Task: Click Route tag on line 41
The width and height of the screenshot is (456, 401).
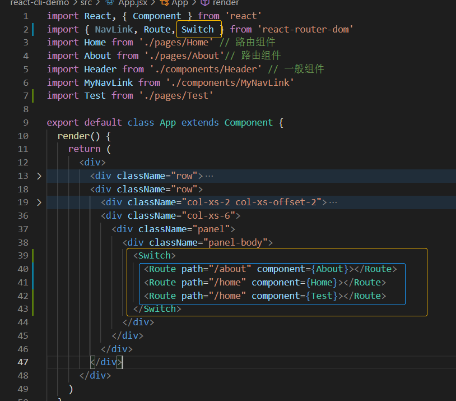Action: coord(162,283)
